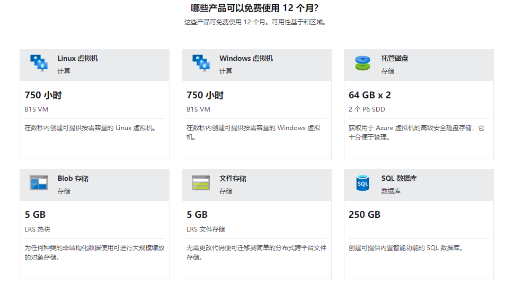
Task: Click the Blob storage icon
Action: click(39, 183)
